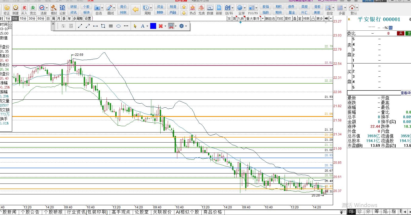Screen dimensions: 411x215
Task: Toggle the chart lock icon
Action: click(313, 19)
